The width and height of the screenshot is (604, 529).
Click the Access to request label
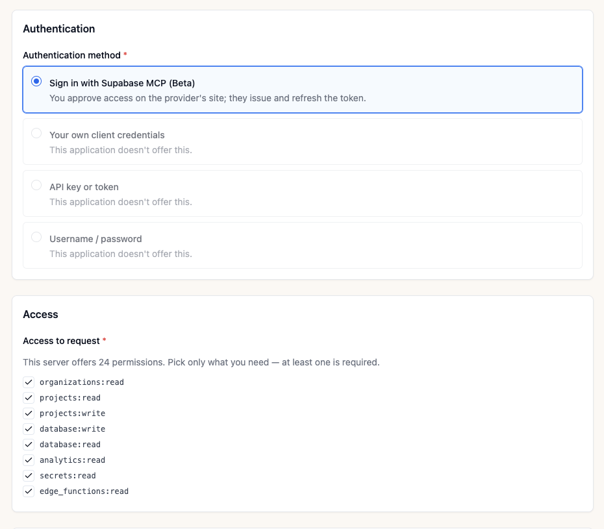[61, 341]
